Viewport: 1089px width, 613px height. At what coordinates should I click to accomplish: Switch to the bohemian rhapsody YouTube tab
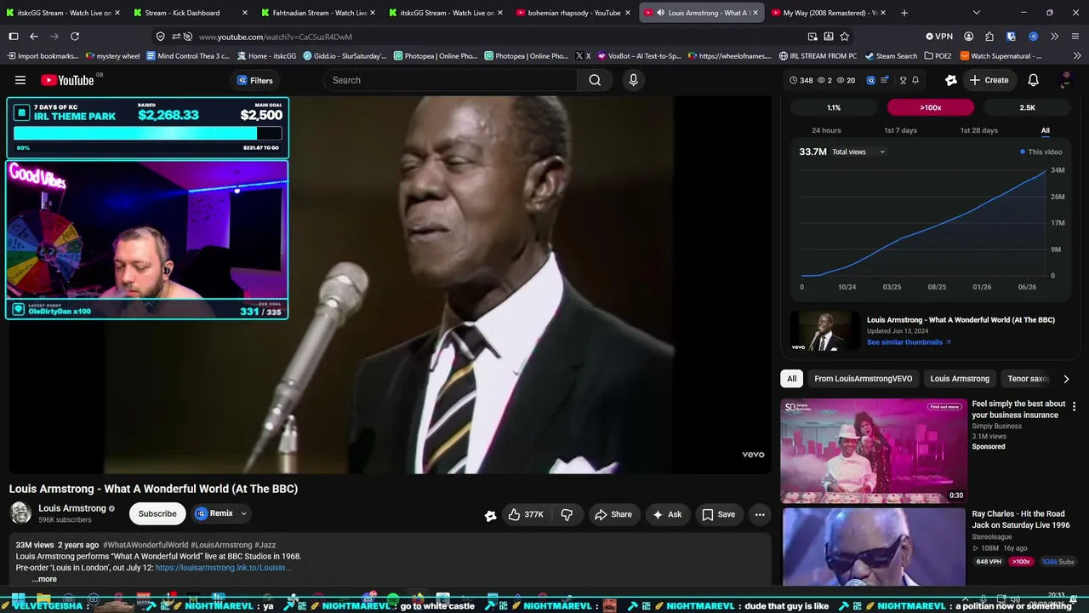[573, 13]
